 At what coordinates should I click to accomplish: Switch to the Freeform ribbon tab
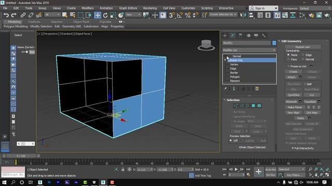click(x=34, y=22)
